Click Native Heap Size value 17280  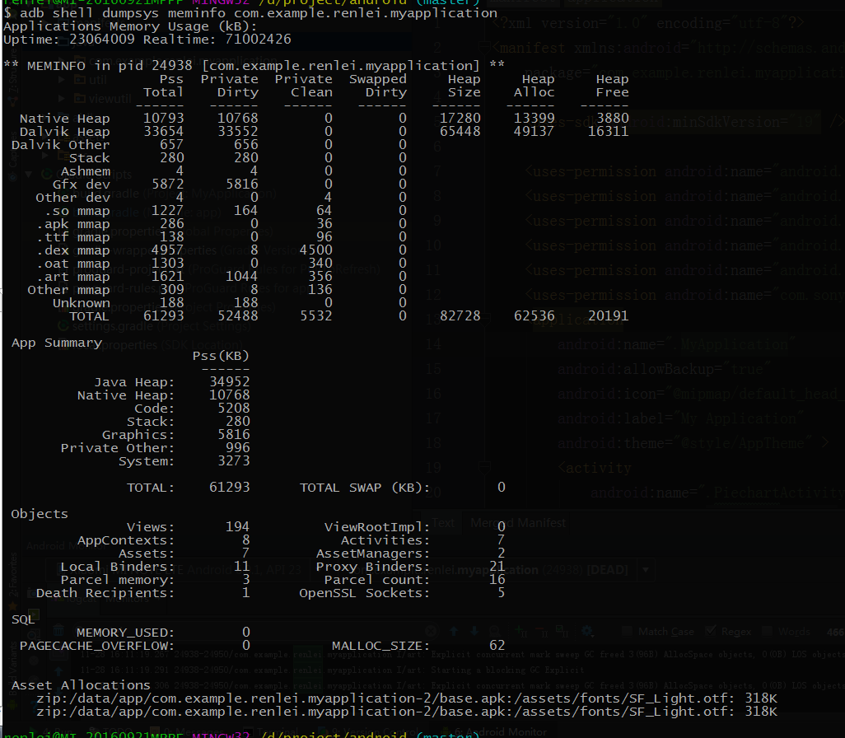pos(460,118)
